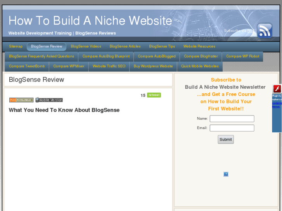Click the tweet count 15
Image resolution: width=282 pixels, height=211 pixels.
point(143,95)
